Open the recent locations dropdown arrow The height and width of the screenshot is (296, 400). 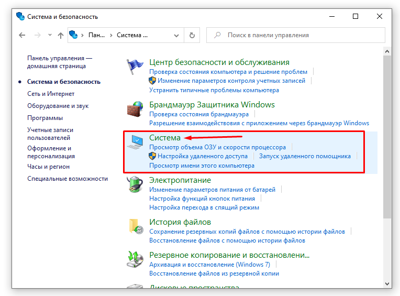point(50,35)
